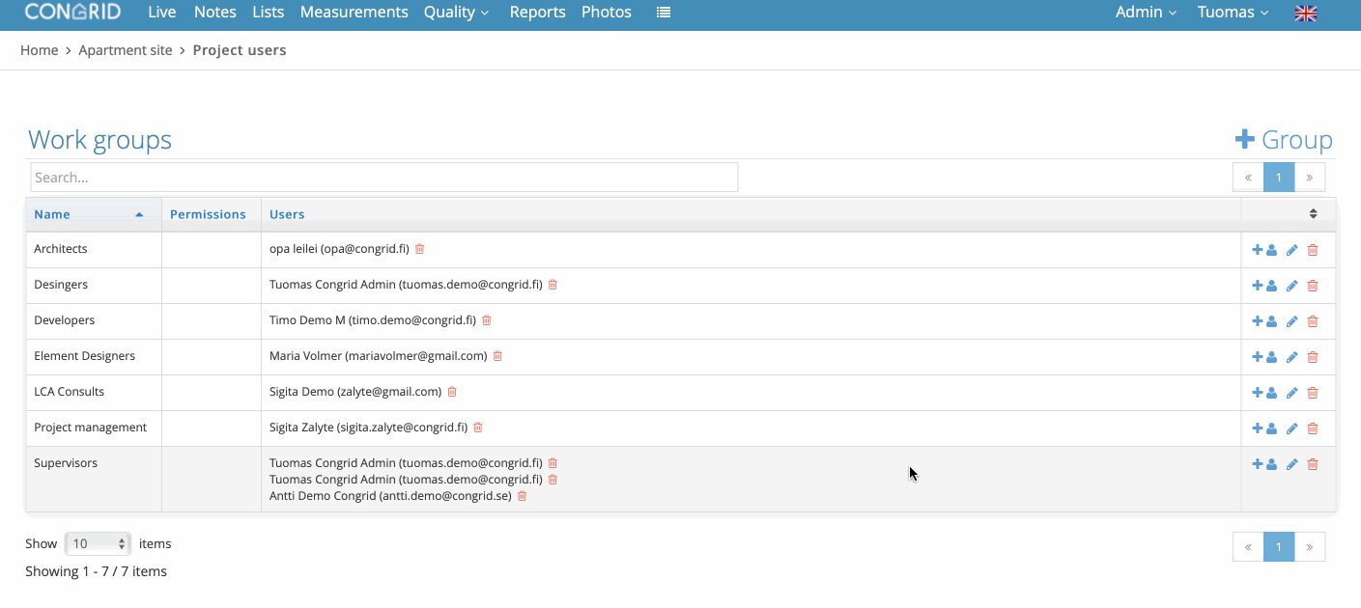This screenshot has width=1361, height=608.
Task: Edit the Developers group
Action: (x=1292, y=321)
